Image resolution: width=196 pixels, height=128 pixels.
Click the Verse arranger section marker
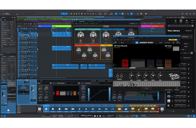click(62, 26)
